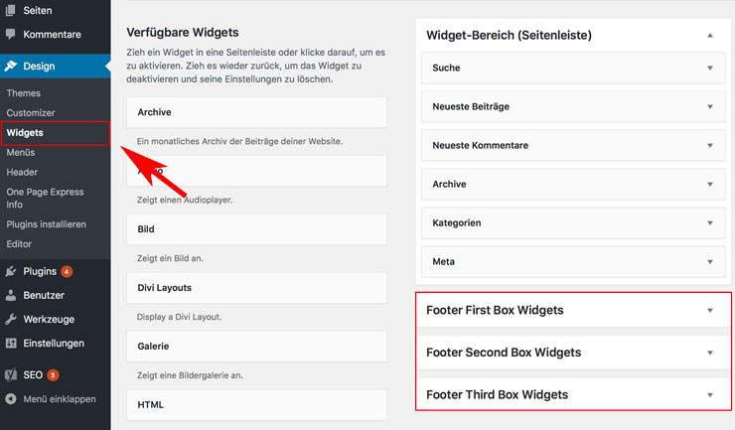Collapse the Widget-Bereich (Seitenleiste) panel arrow
The image size is (735, 430).
[710, 35]
